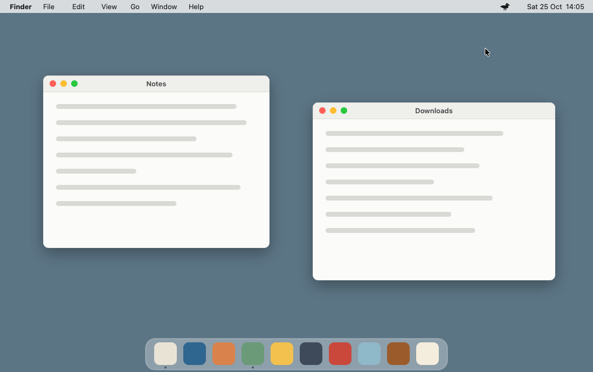
Task: Launch the dark navy dock icon
Action: point(311,354)
